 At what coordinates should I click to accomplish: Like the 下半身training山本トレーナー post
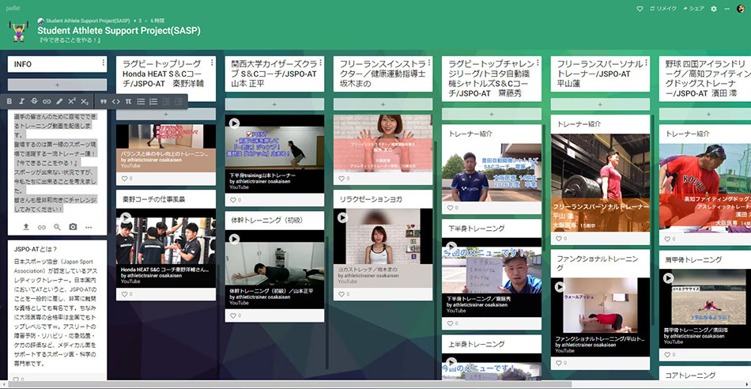point(234,199)
